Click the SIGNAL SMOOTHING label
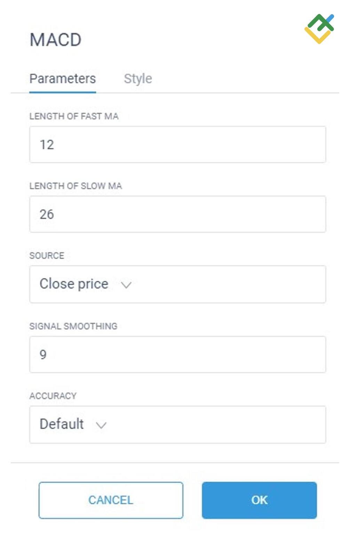Screen dimensions: 348x546 (x=73, y=326)
